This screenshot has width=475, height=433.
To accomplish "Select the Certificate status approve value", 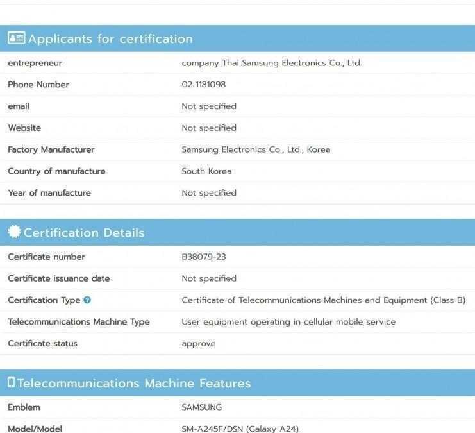I will pyautogui.click(x=198, y=344).
